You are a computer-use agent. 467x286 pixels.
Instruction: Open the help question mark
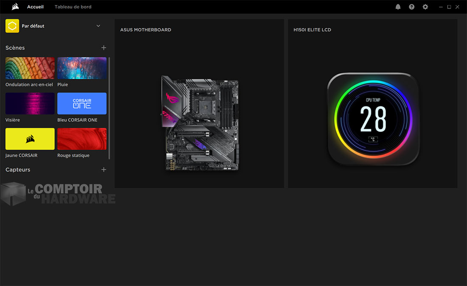412,7
